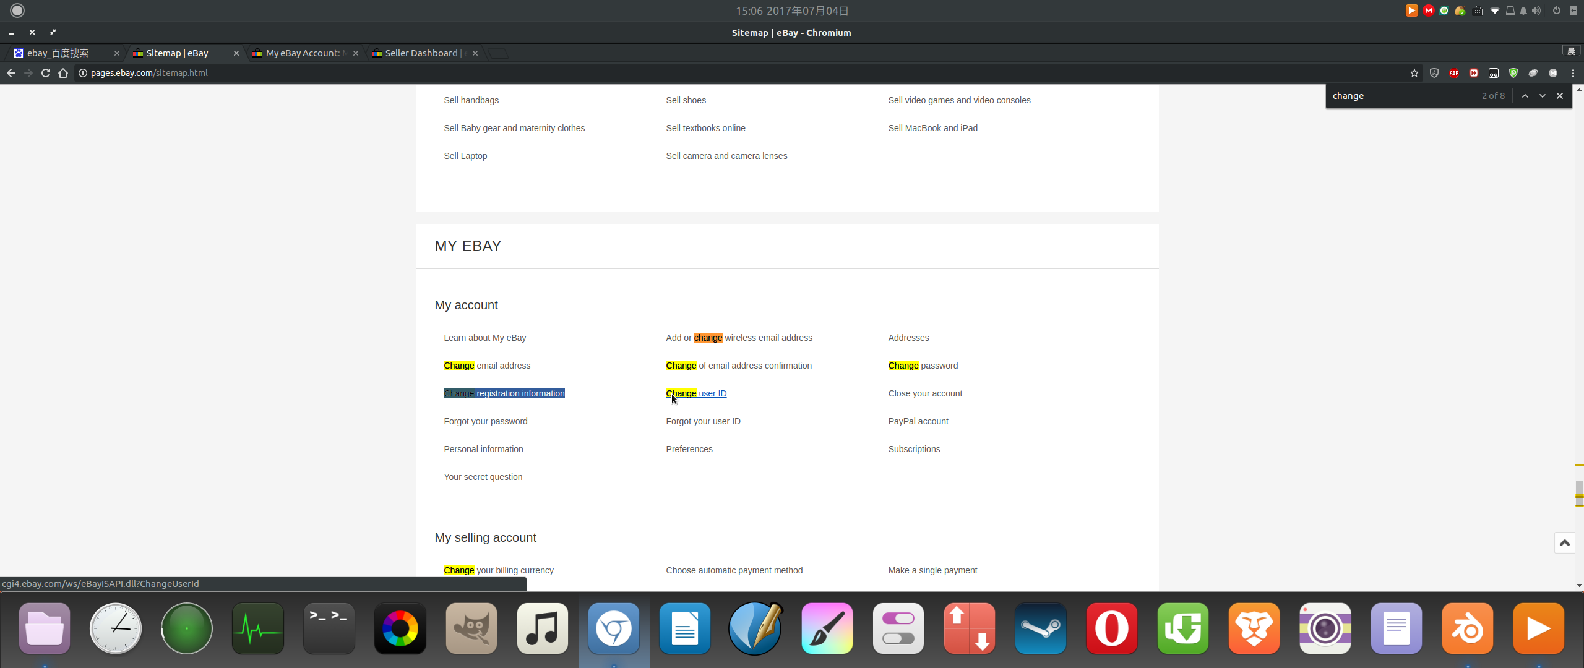
Task: Click the power icon in the top panel
Action: coord(1556,11)
